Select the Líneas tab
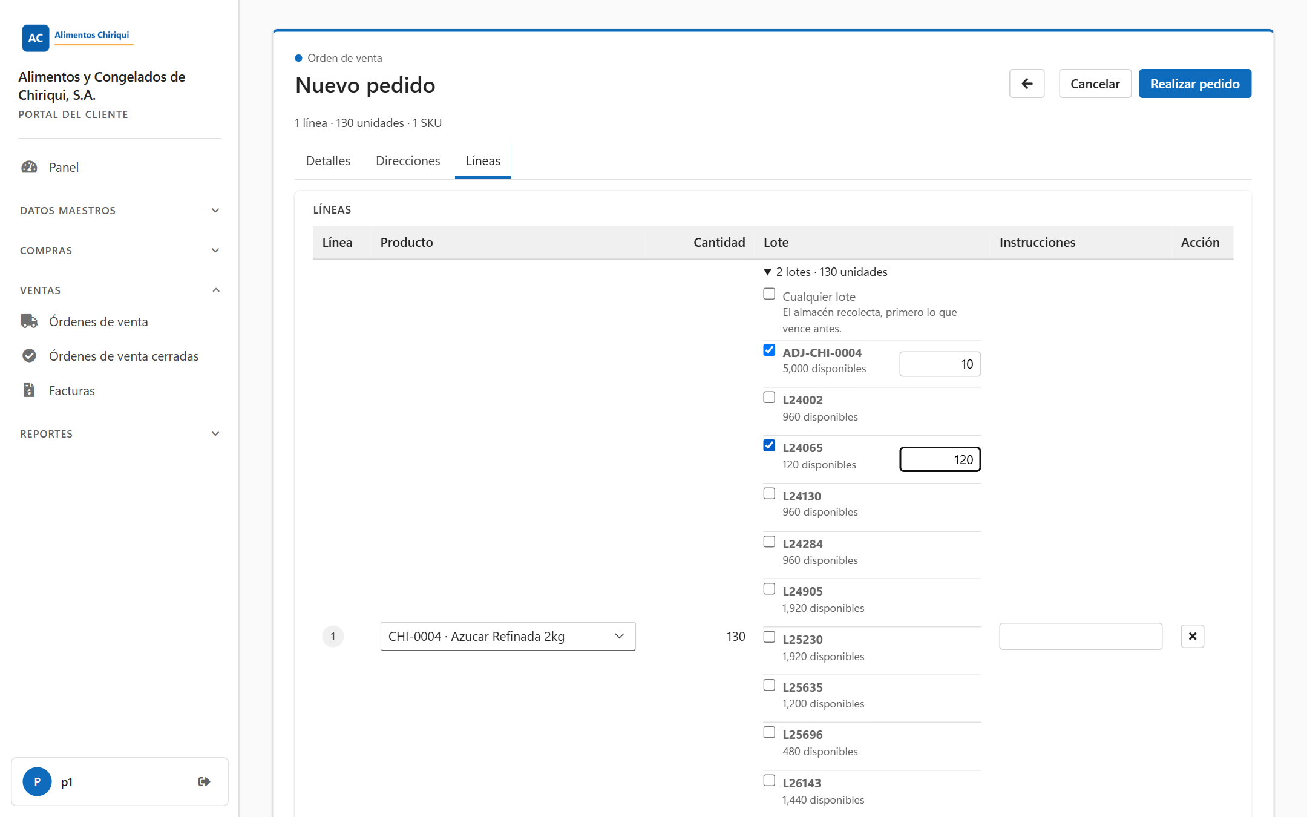Screen dimensions: 1307x817 [483, 161]
